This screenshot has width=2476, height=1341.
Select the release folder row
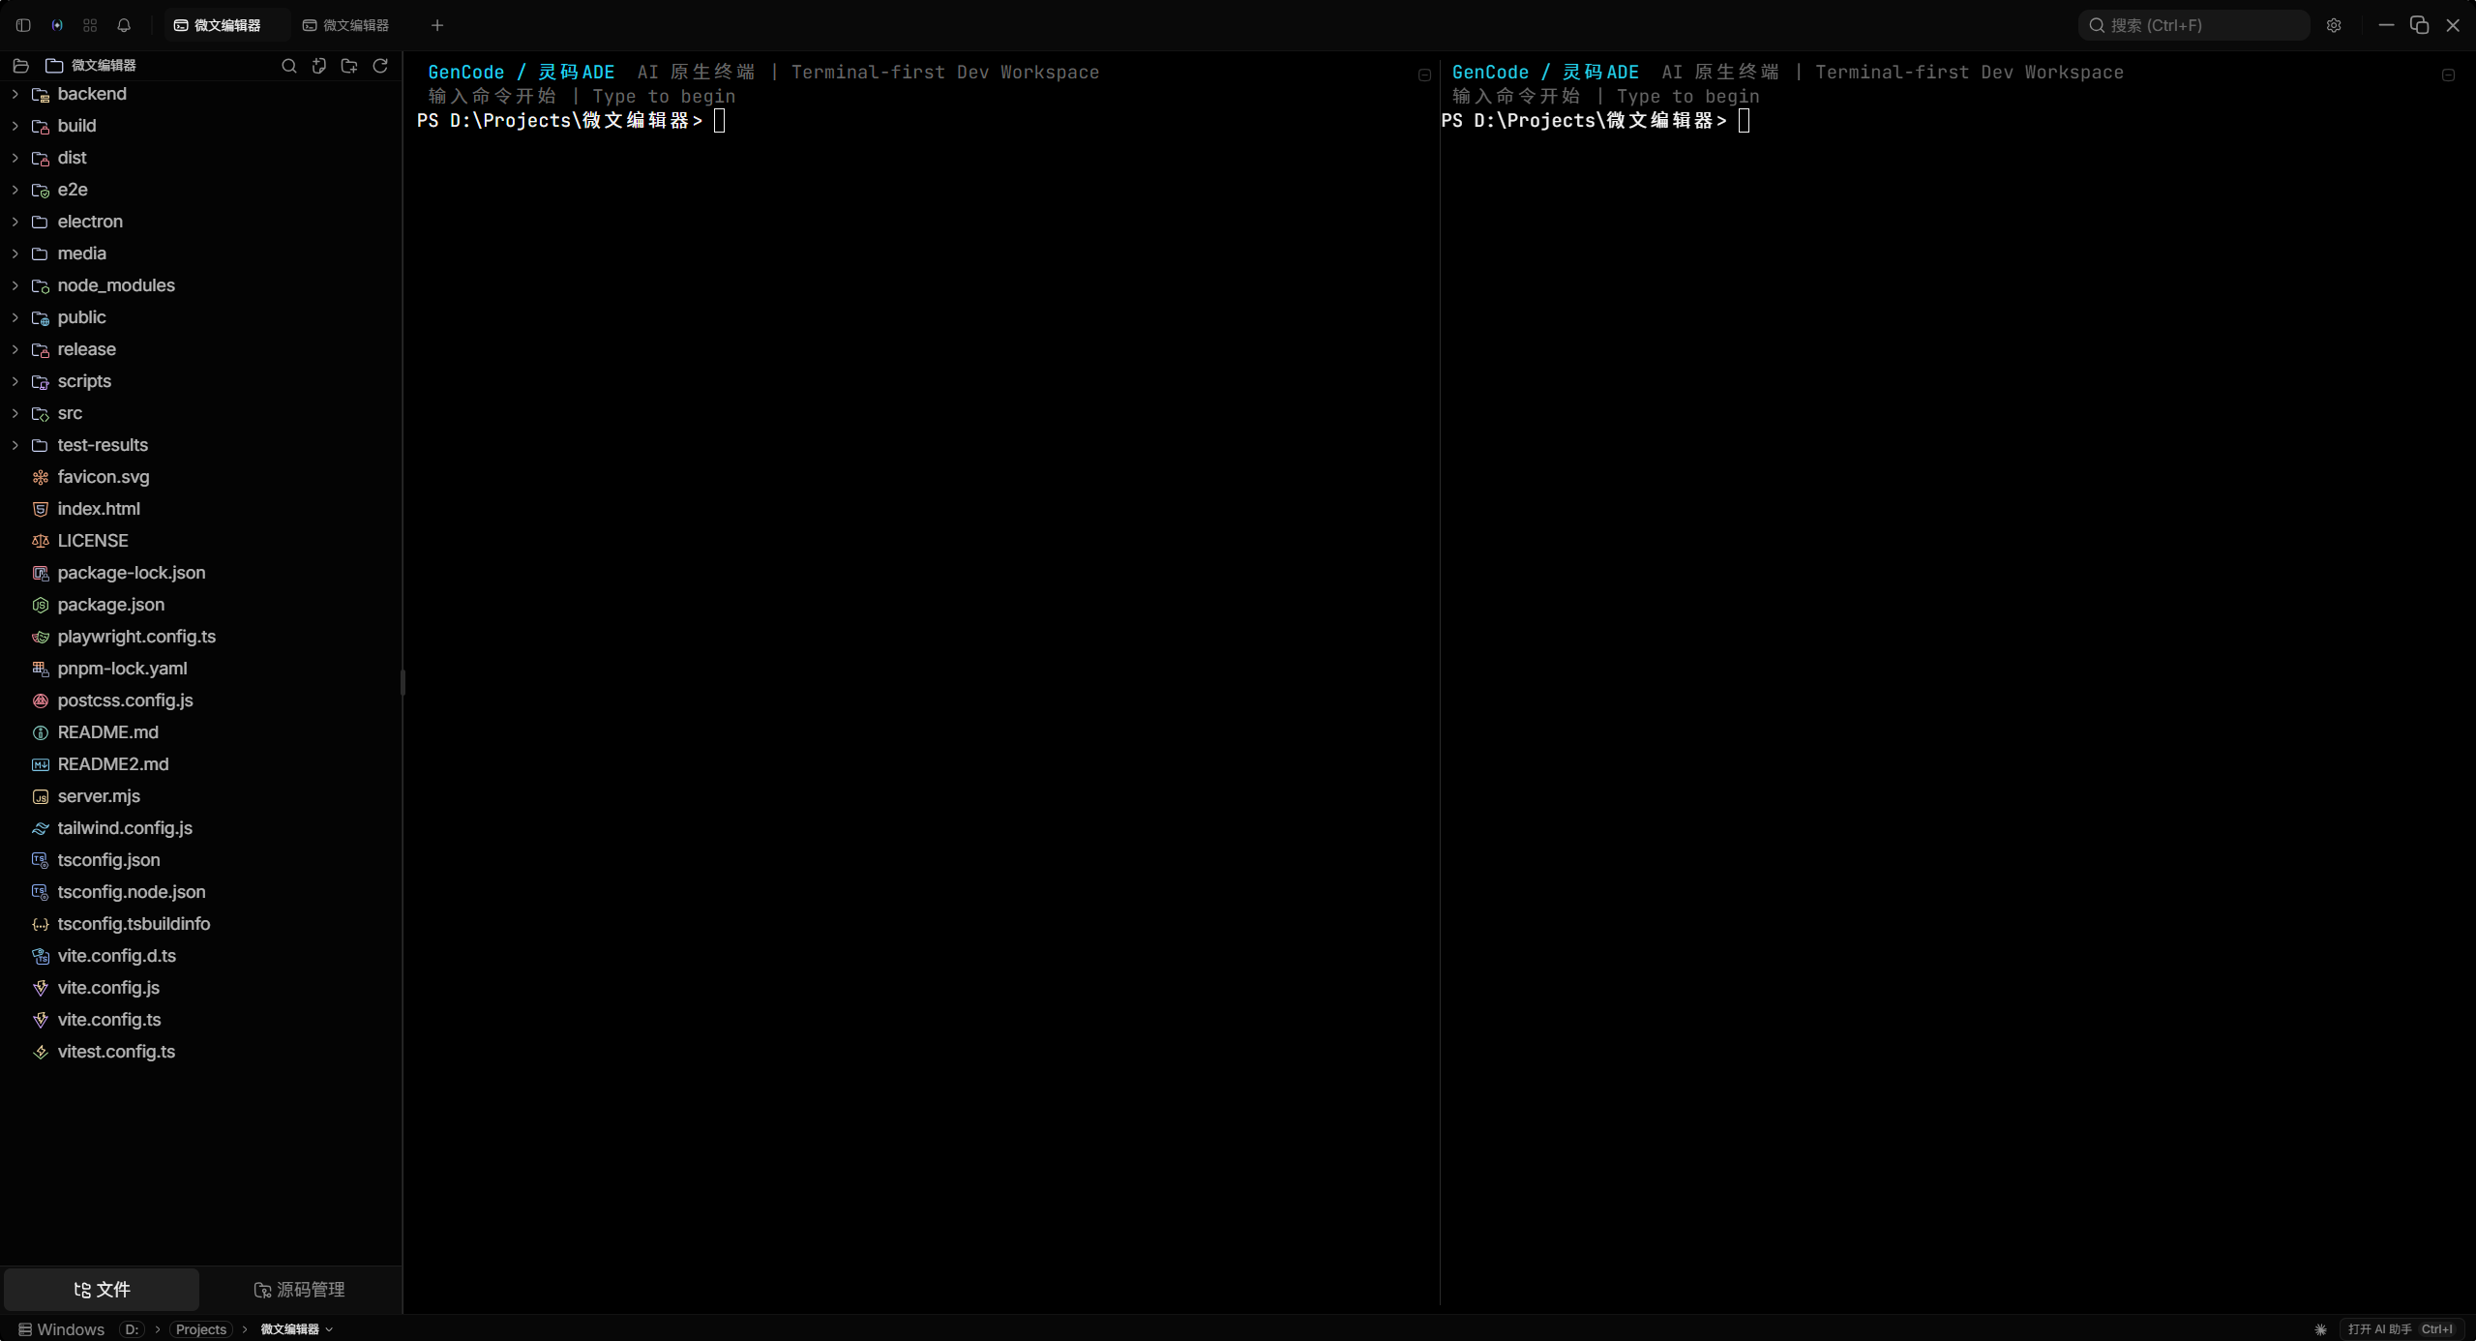point(200,349)
